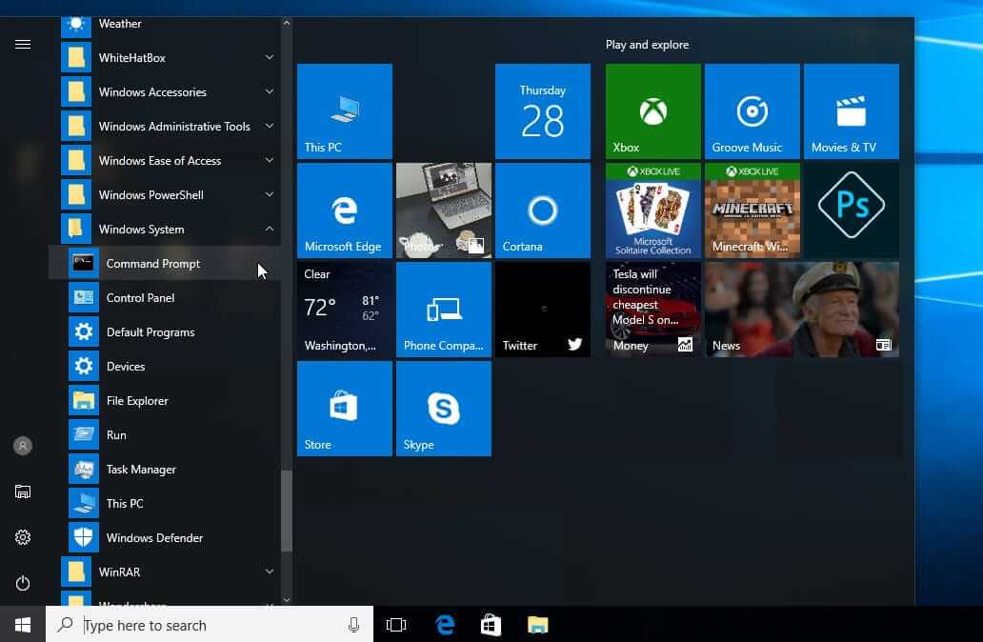This screenshot has width=983, height=642.
Task: Expand the WinRAR folder
Action: click(x=164, y=572)
